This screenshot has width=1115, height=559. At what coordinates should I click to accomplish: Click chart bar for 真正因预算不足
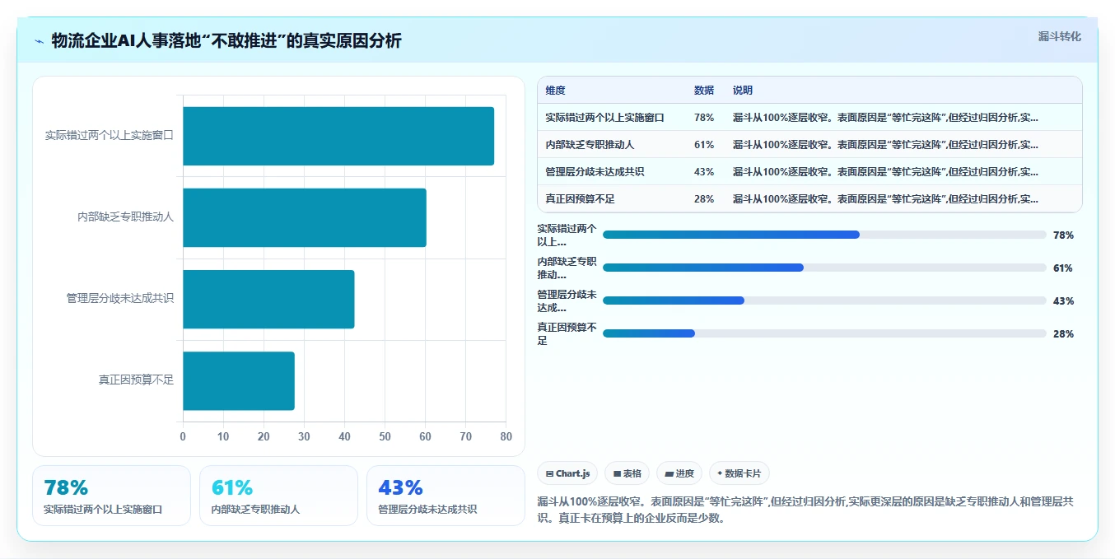(239, 380)
